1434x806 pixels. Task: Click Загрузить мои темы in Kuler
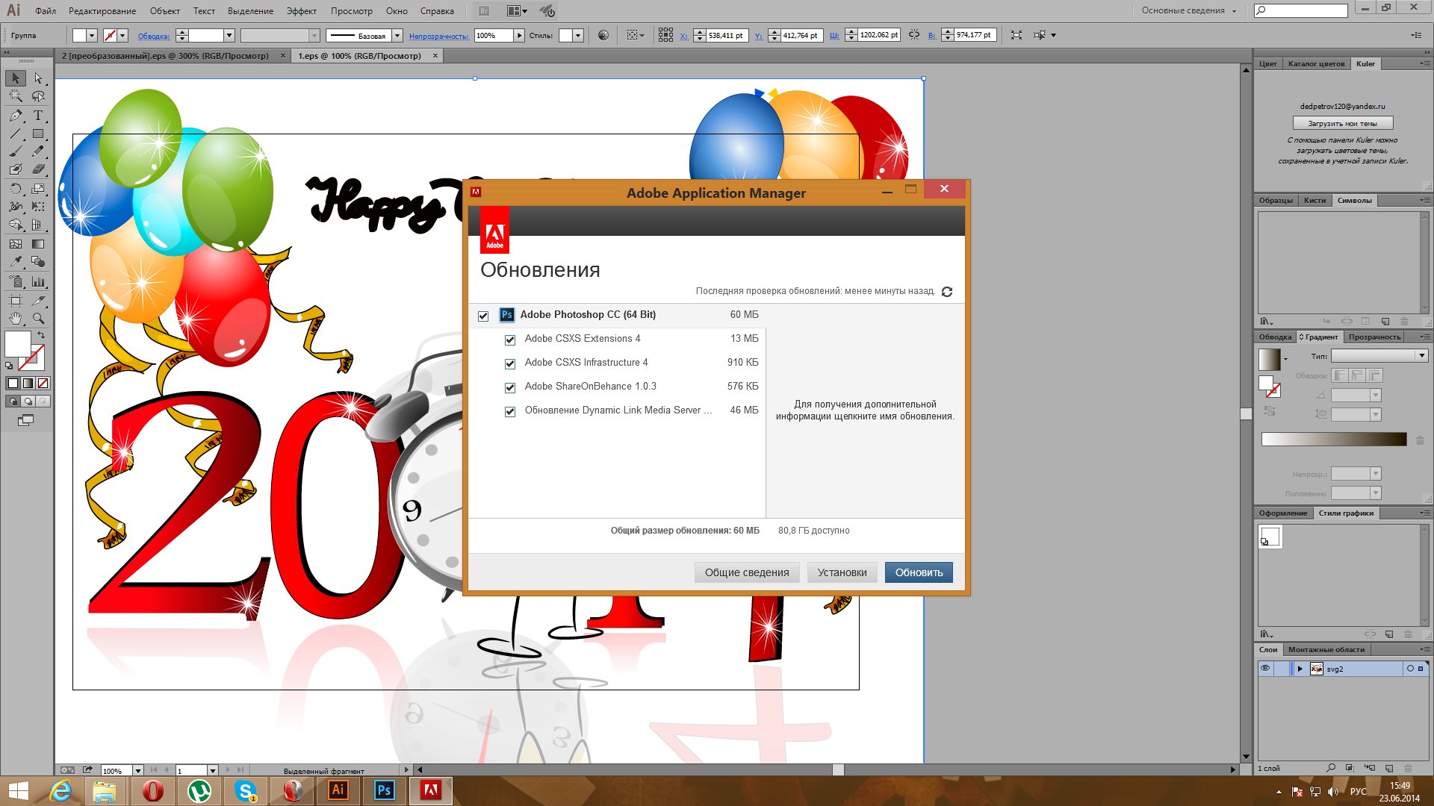1342,124
